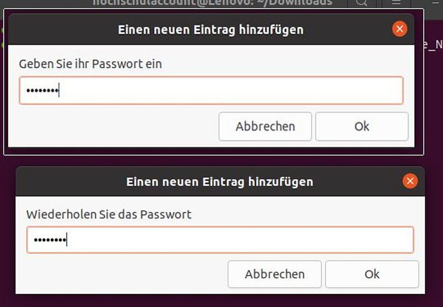
Task: Click the masked dots in the upper password field
Action: [43, 91]
